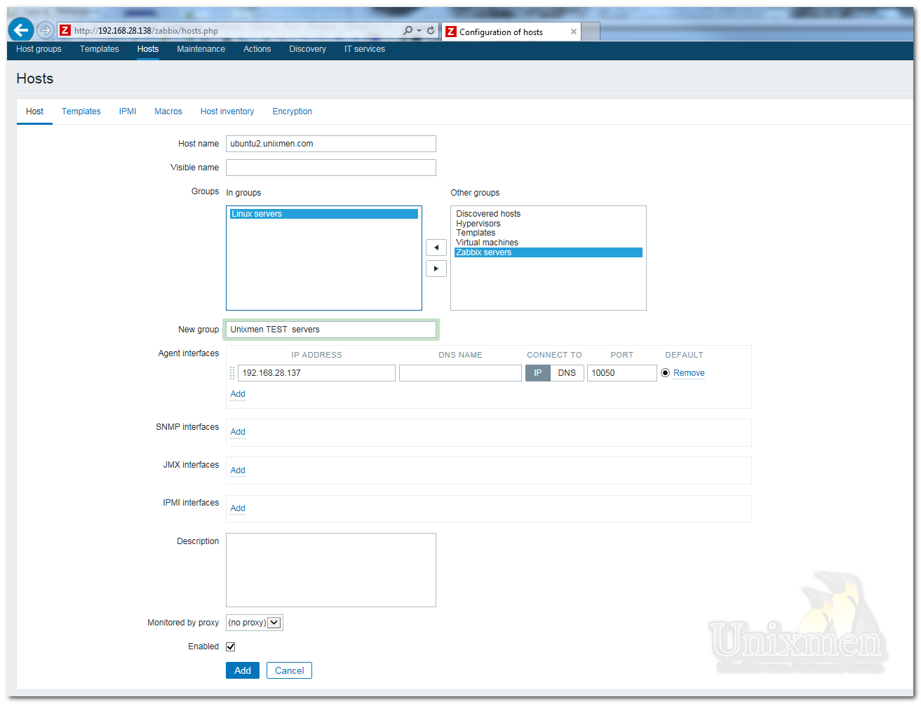Open the Templates top menu item
The height and width of the screenshot is (704, 921).
(x=100, y=49)
